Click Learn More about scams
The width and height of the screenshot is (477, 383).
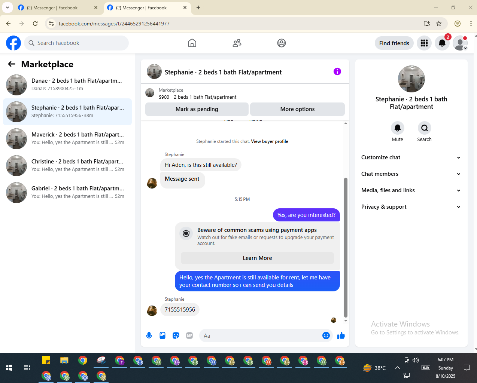[257, 258]
